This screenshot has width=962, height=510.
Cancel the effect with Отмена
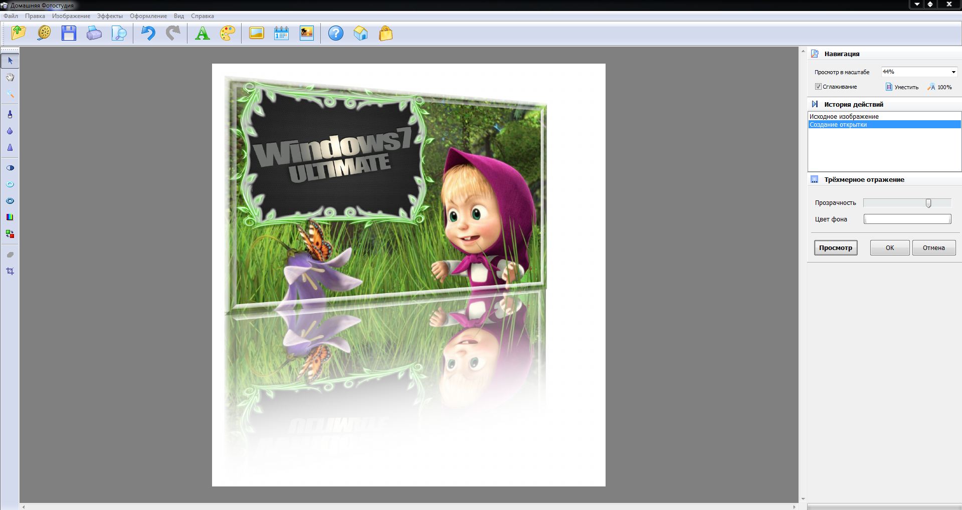(934, 247)
